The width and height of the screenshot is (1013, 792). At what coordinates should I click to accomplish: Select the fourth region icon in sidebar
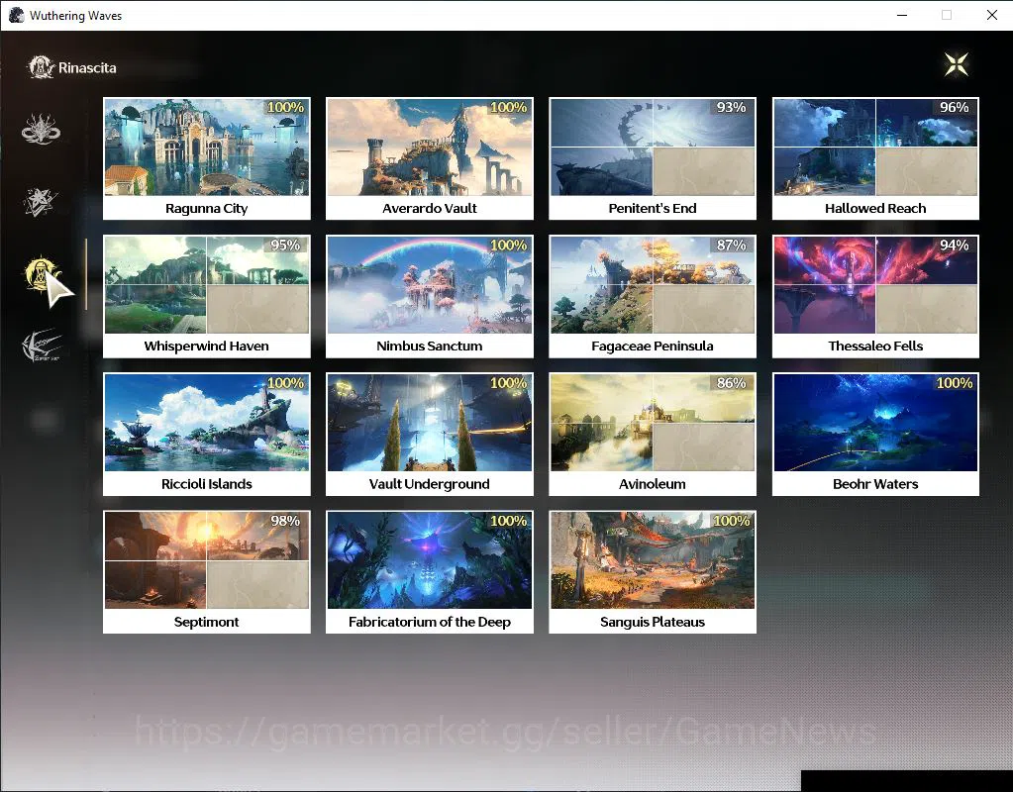(42, 346)
